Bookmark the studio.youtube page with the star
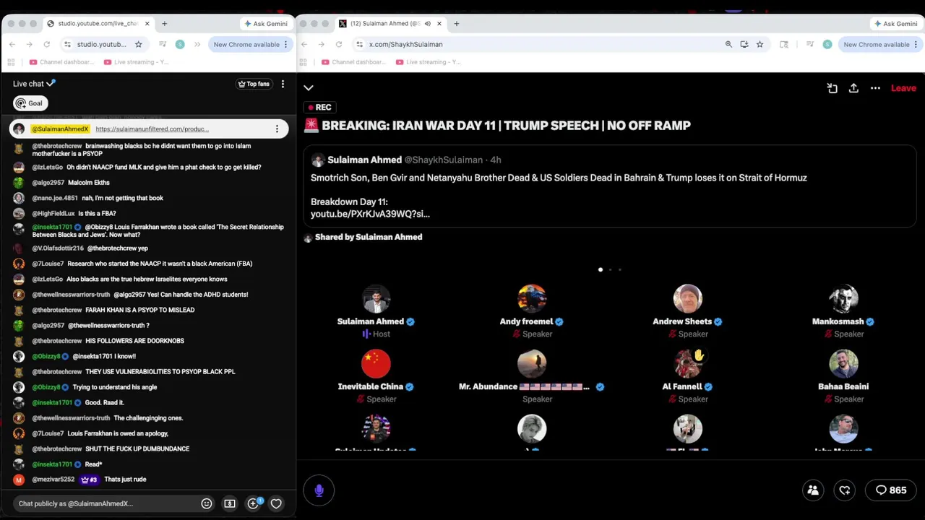 pos(138,44)
